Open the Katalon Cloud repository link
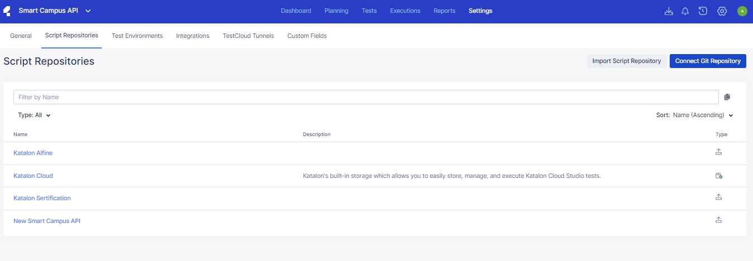 point(33,176)
